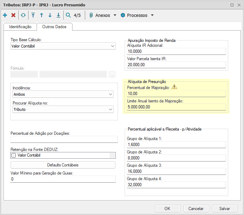Image resolution: width=244 pixels, height=215 pixels.
Task: Go to the next record down arrow
Action: pyautogui.click(x=50, y=15)
